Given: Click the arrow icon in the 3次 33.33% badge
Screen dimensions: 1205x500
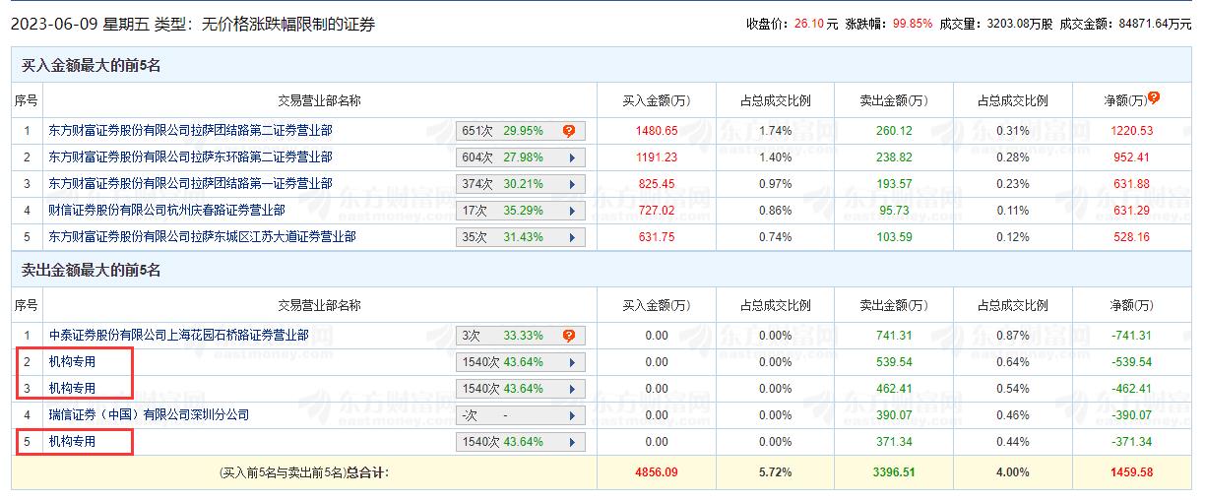Looking at the screenshot, I should [x=570, y=336].
